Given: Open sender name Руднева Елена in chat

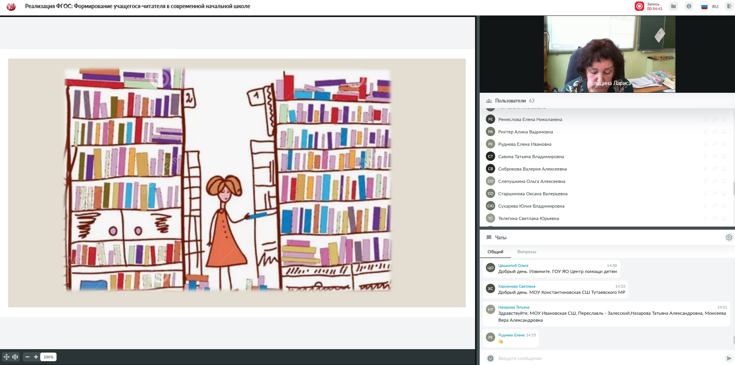Looking at the screenshot, I should (511, 335).
